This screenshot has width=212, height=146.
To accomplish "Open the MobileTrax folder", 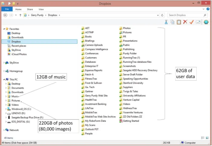I will click(x=89, y=113).
